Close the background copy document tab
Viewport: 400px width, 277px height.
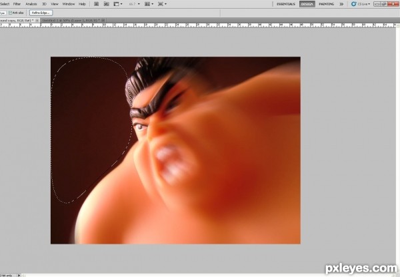click(37, 20)
